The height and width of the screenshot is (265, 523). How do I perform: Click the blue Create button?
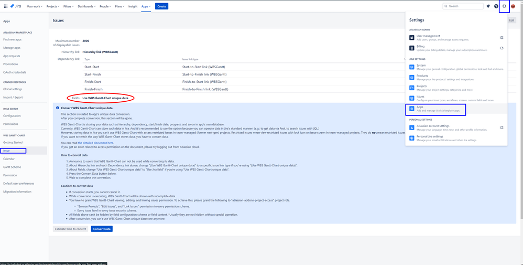pos(161,6)
